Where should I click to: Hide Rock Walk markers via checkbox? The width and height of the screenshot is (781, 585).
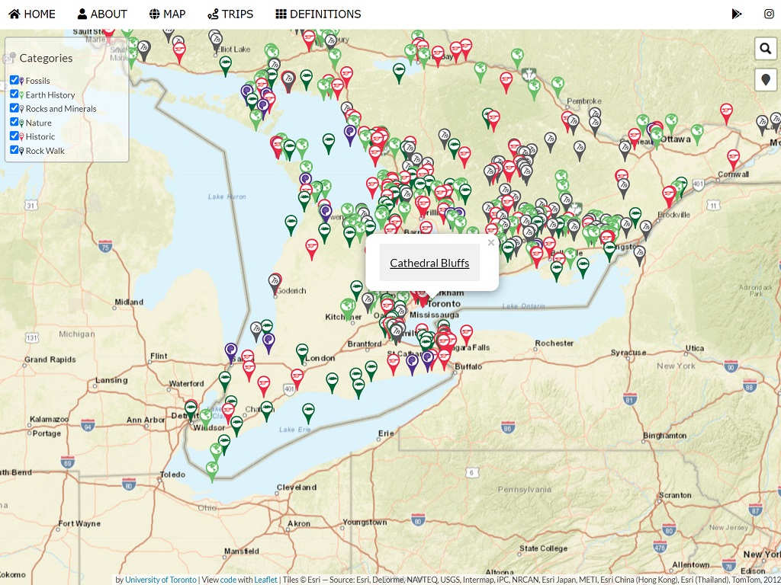click(x=14, y=150)
